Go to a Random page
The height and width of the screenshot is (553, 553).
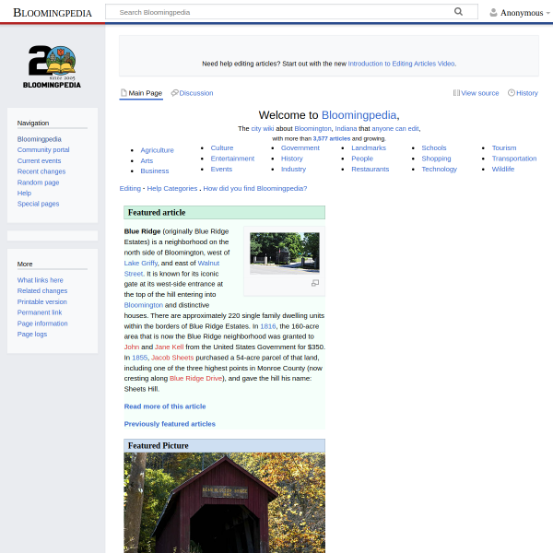(38, 182)
